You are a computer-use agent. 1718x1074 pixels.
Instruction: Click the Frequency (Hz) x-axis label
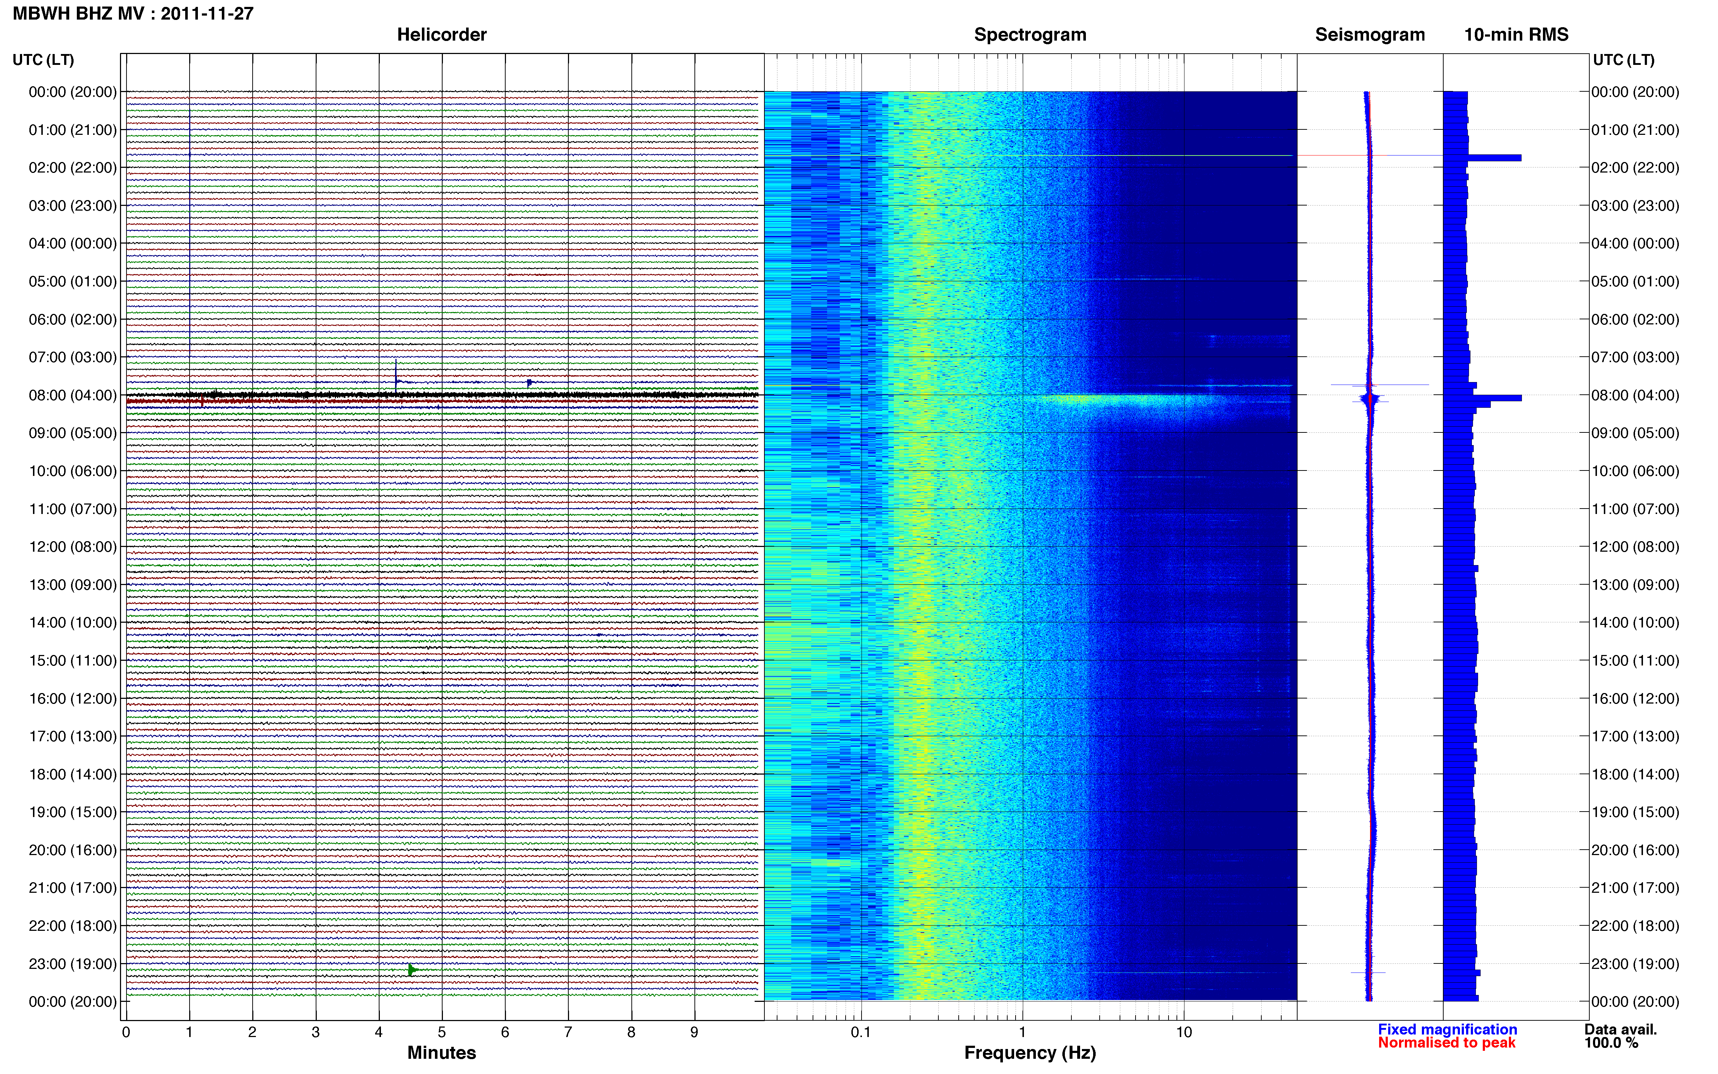point(1030,1053)
